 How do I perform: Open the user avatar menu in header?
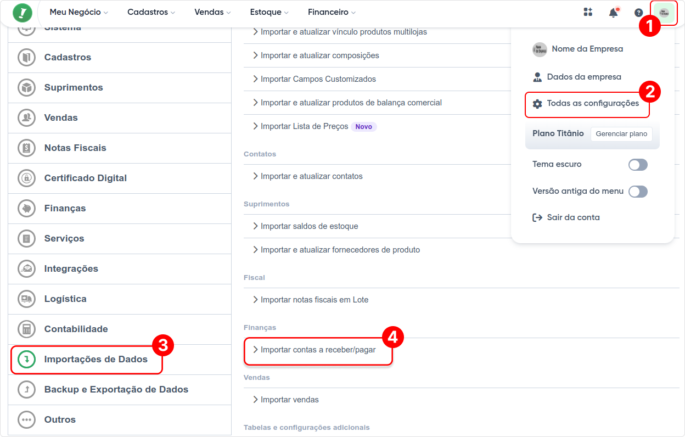(x=664, y=13)
